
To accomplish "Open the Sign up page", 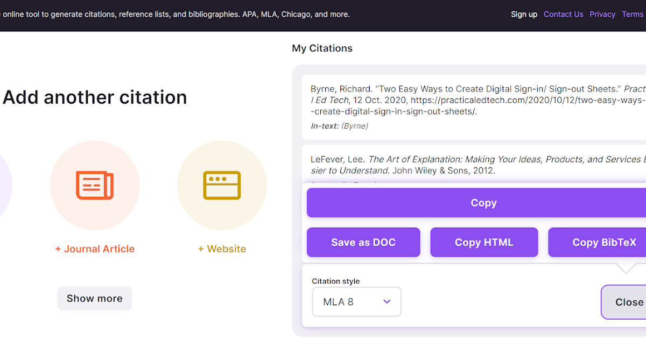I will [524, 14].
